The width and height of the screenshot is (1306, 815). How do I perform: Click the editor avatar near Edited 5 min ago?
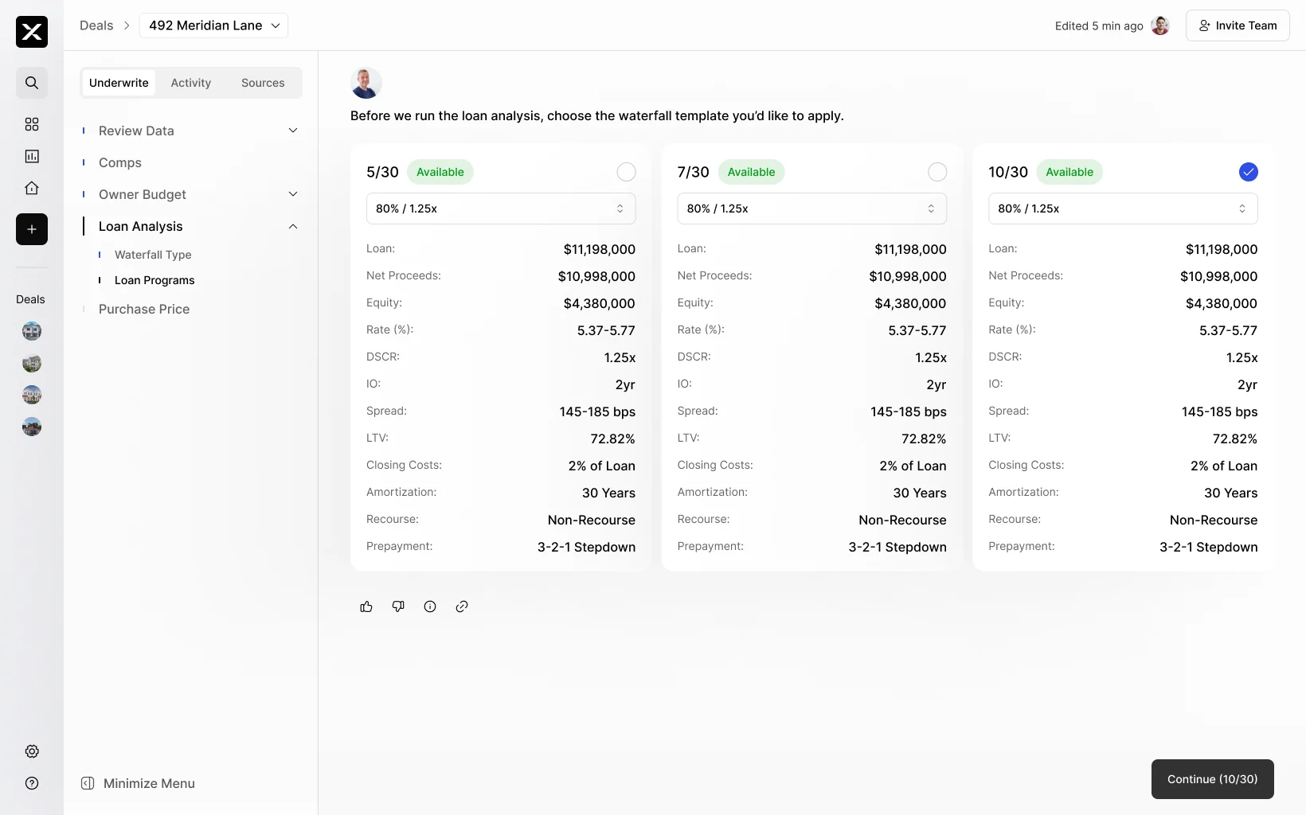pyautogui.click(x=1160, y=25)
